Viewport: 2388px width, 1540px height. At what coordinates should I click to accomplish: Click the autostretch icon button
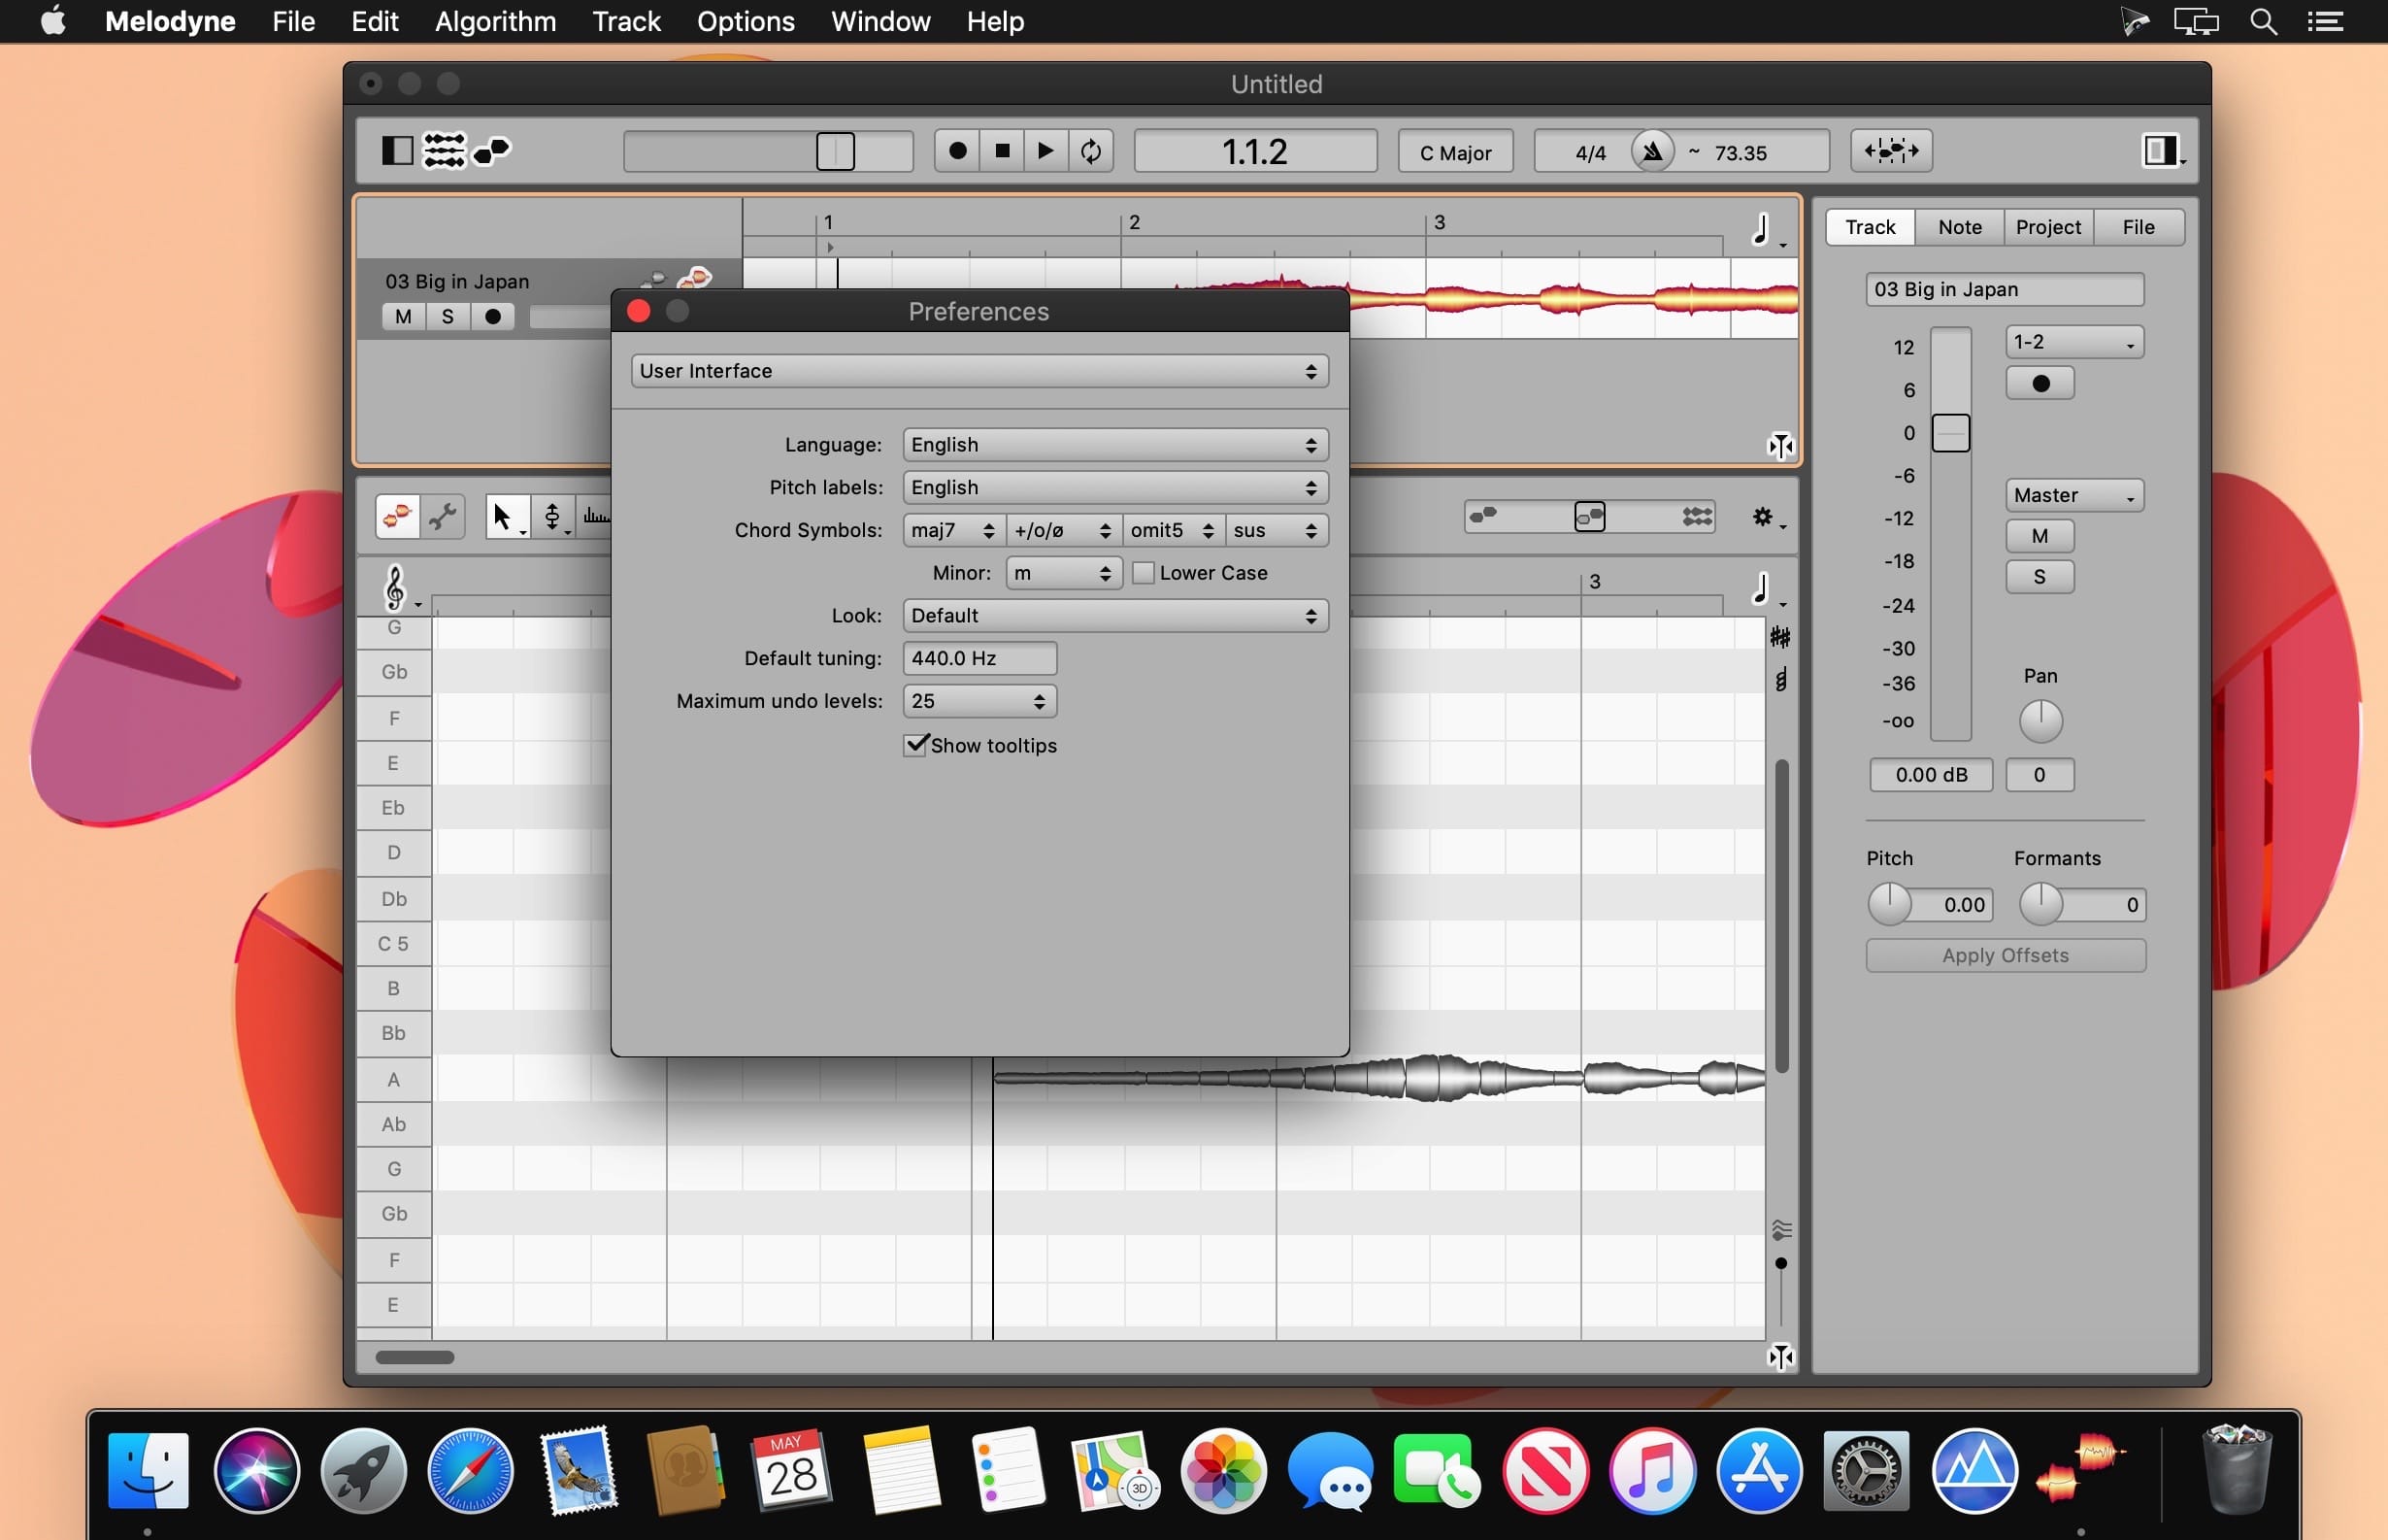(x=1891, y=151)
